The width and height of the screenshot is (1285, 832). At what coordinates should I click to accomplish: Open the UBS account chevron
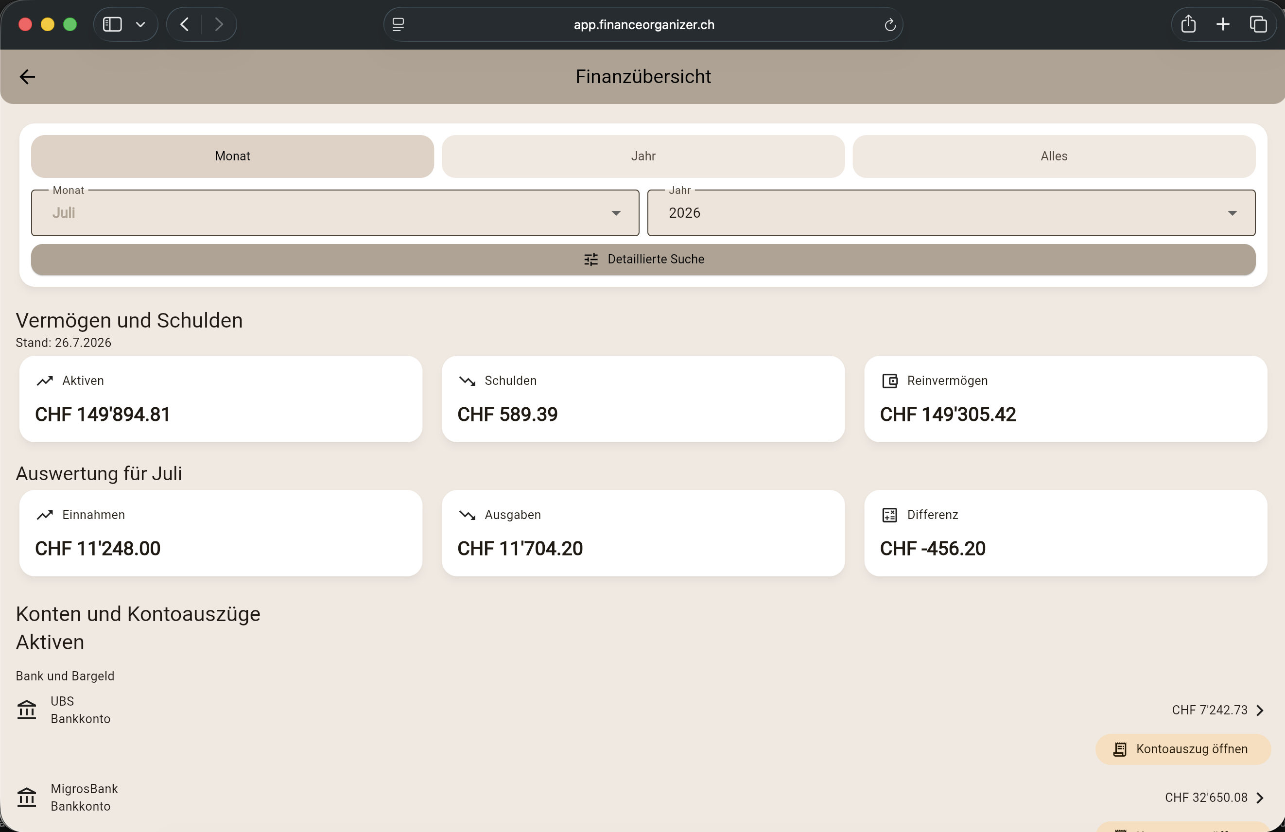tap(1260, 711)
